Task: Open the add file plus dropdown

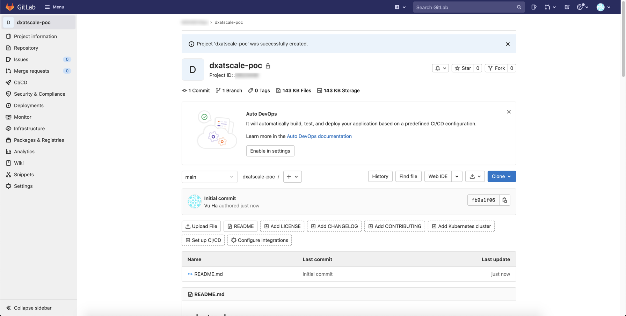Action: pyautogui.click(x=292, y=177)
